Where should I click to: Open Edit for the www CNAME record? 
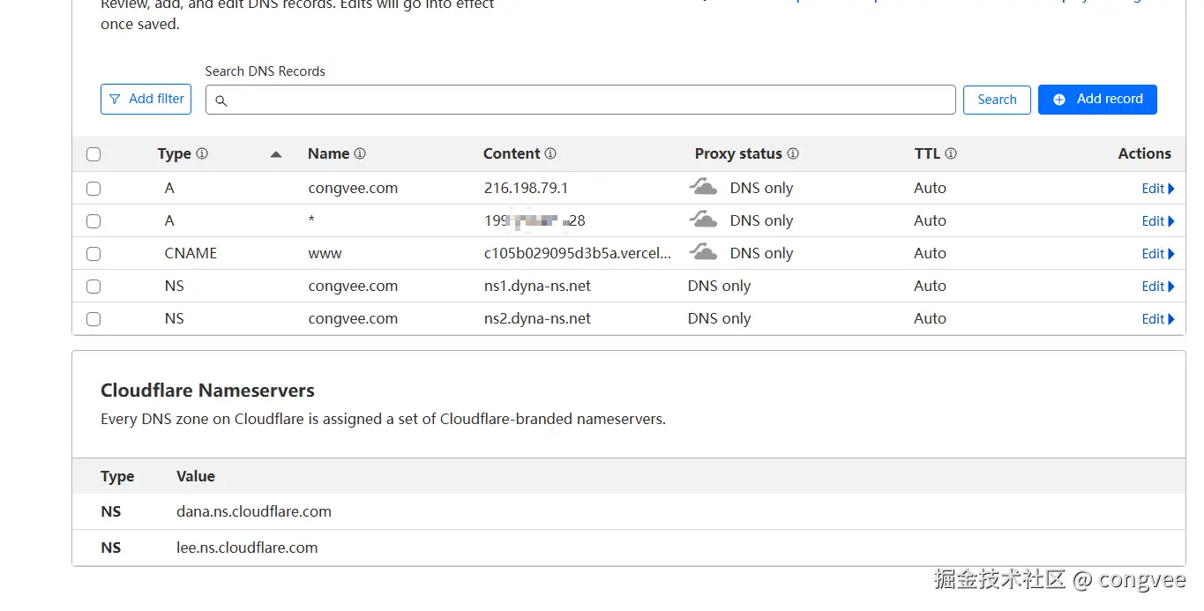click(1157, 254)
